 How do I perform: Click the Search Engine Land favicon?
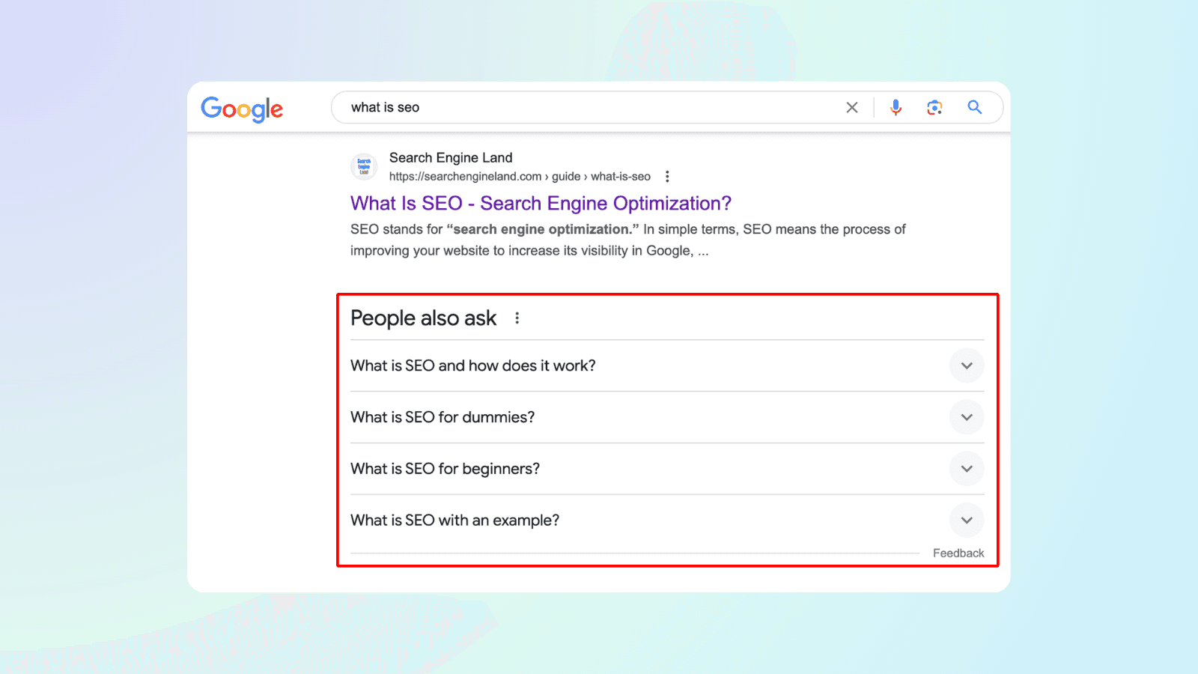pyautogui.click(x=364, y=167)
